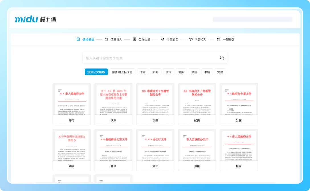
Task: Select the 计划 category tab
Action: pos(142,72)
